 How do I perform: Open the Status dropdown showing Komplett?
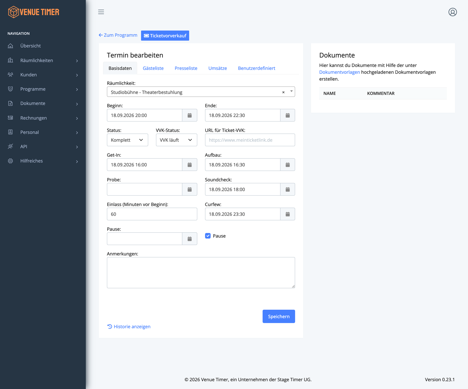[127, 140]
